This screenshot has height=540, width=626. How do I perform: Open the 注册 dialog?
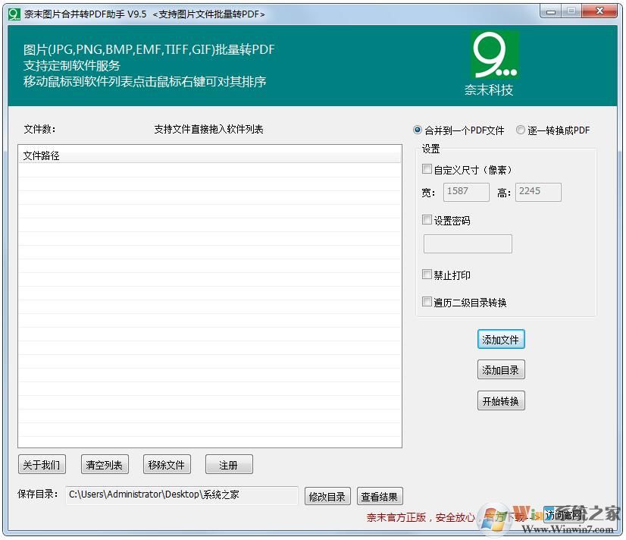(x=228, y=464)
